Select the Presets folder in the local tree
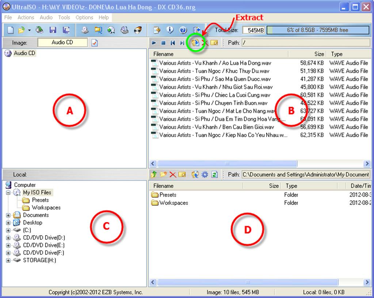 40,200
